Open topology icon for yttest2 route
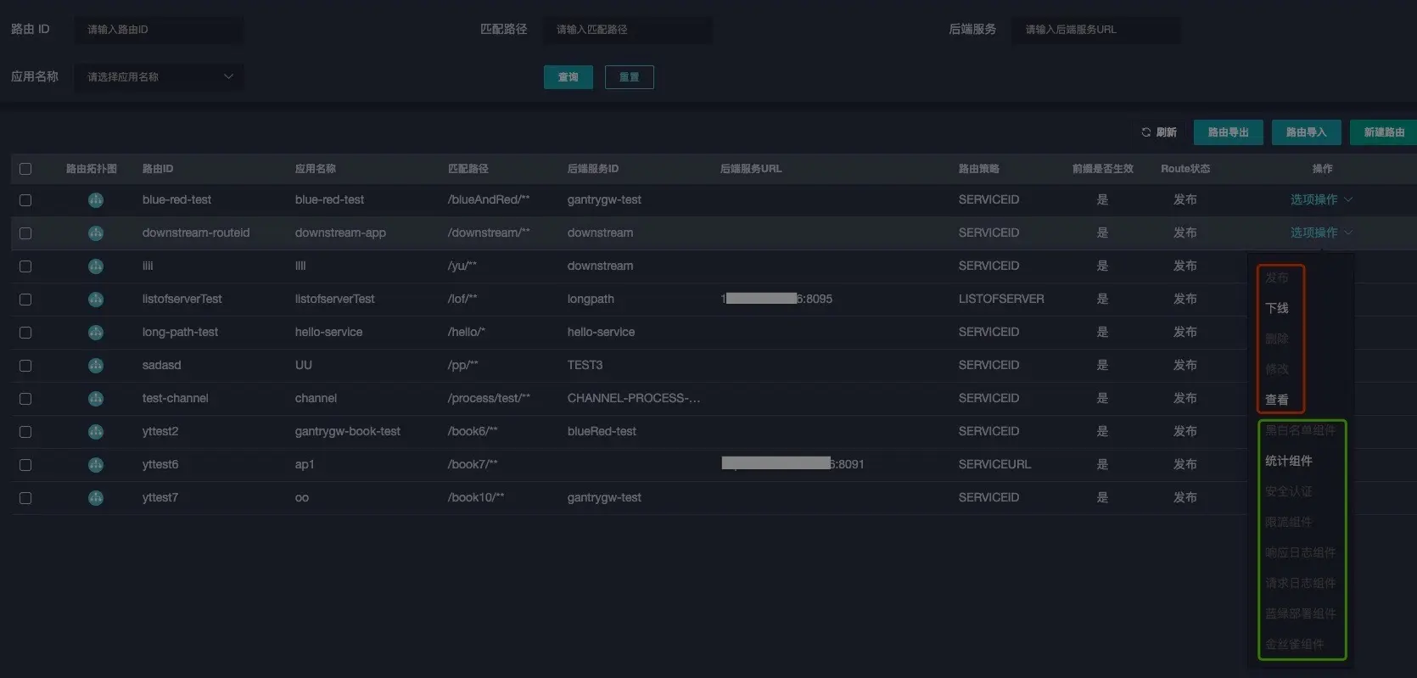Viewport: 1417px width, 678px height. click(96, 432)
